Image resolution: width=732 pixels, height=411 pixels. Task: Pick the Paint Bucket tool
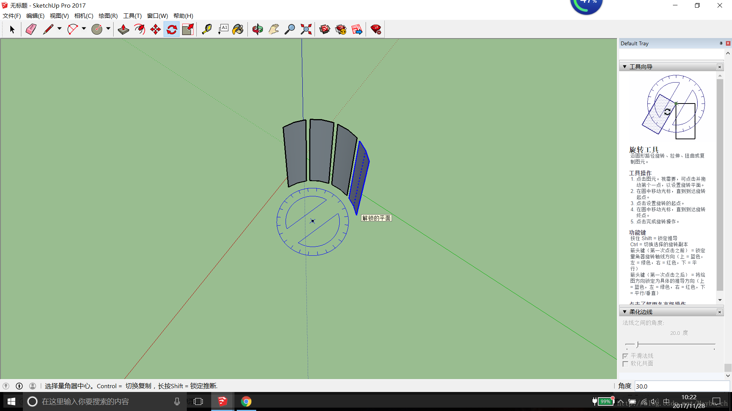[x=238, y=29]
